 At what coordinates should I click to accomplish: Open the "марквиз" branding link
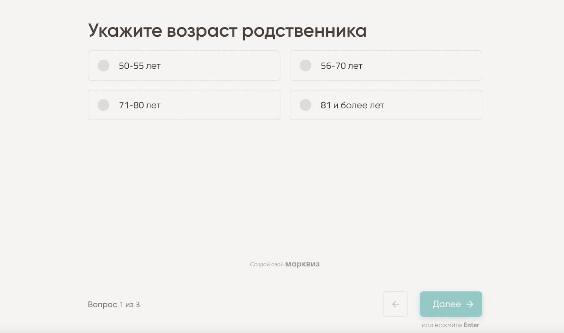(302, 264)
